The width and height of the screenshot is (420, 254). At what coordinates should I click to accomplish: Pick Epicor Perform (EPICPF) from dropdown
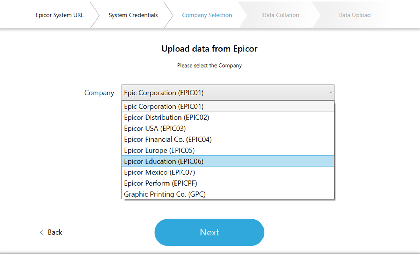161,183
